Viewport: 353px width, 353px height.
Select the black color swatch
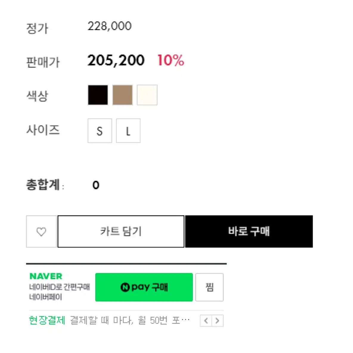(98, 95)
